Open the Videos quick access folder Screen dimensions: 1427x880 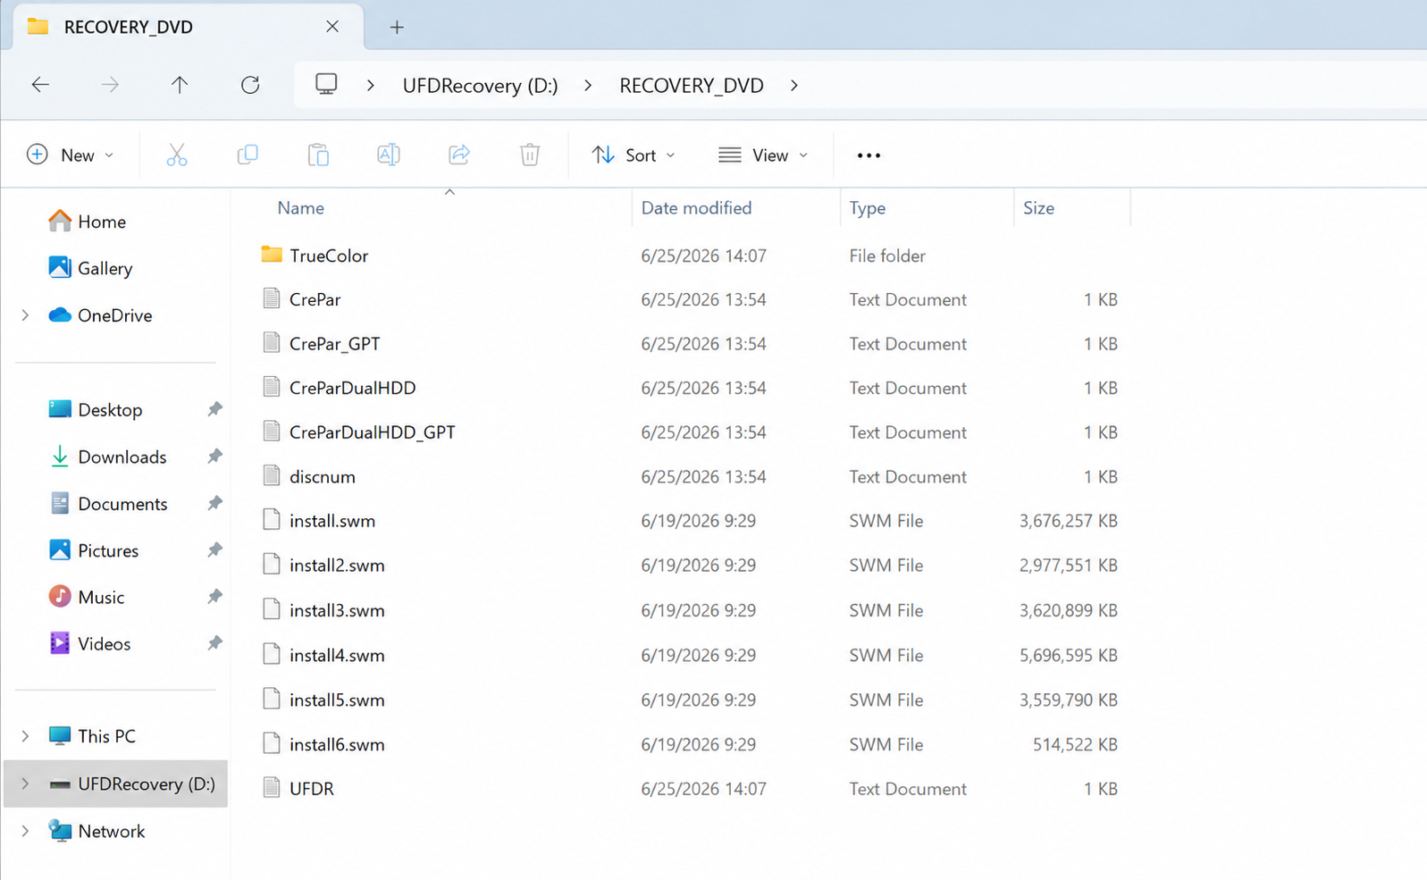[x=89, y=643]
